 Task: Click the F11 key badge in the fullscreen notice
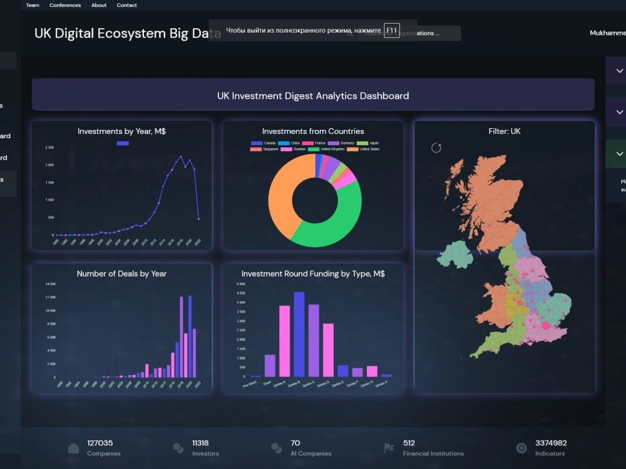tap(392, 30)
